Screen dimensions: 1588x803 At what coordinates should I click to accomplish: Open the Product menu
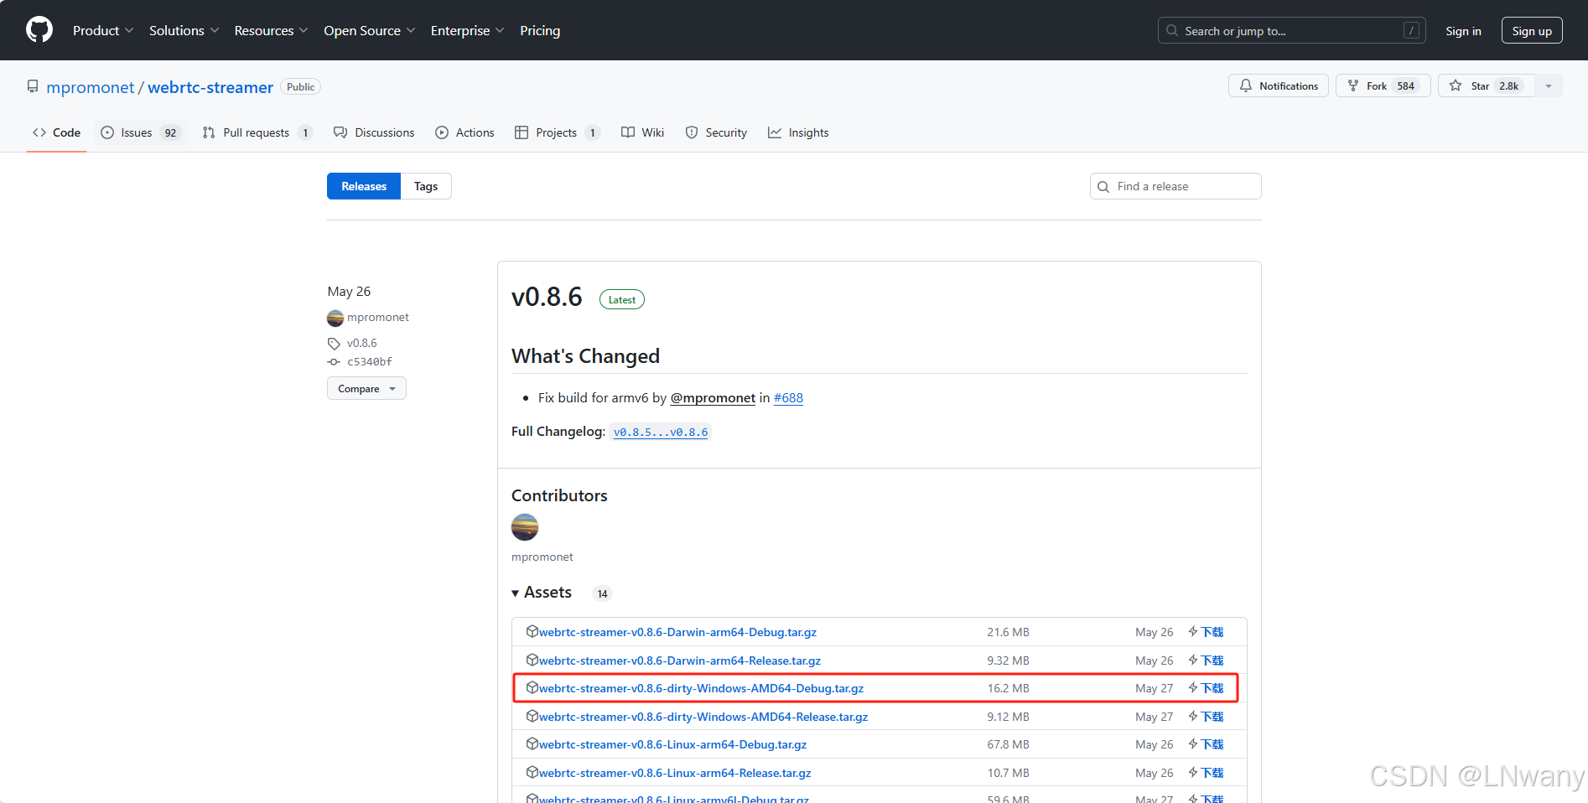103,30
